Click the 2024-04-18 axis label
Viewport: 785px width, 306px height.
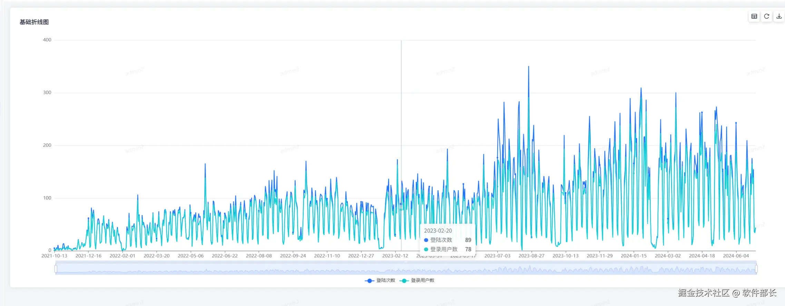click(x=702, y=256)
